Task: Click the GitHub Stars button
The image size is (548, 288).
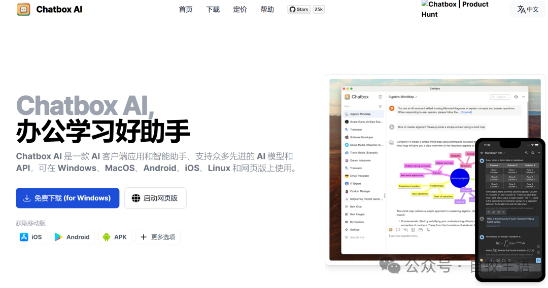Action: pos(299,10)
